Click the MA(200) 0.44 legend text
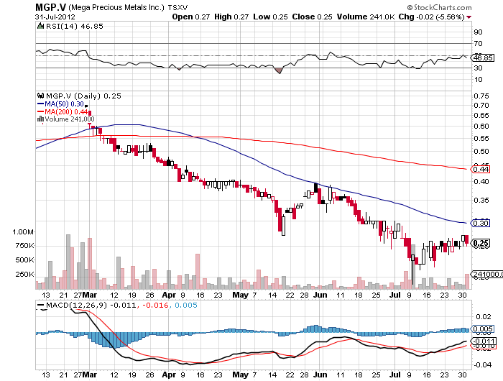This screenshot has width=503, height=381. click(66, 111)
